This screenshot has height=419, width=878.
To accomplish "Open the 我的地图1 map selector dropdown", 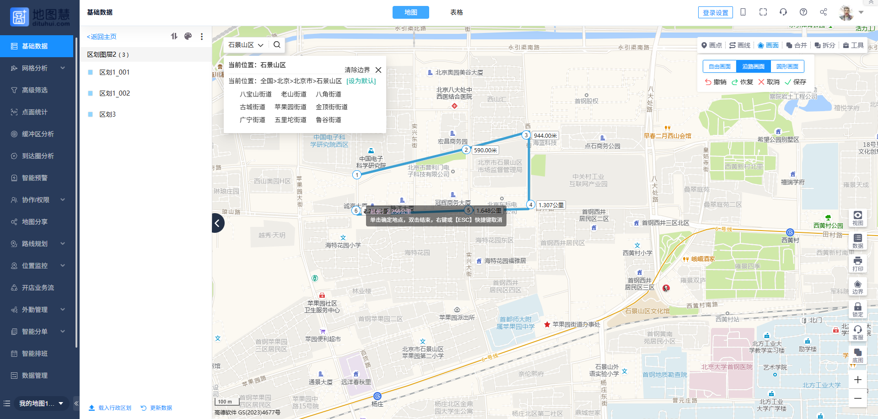I will [x=41, y=403].
